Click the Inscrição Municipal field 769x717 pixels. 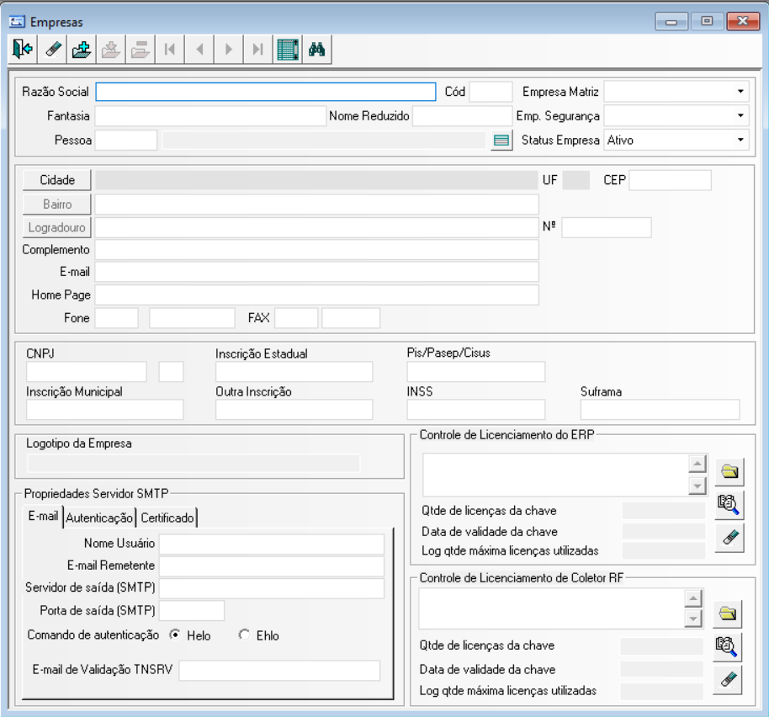click(105, 410)
